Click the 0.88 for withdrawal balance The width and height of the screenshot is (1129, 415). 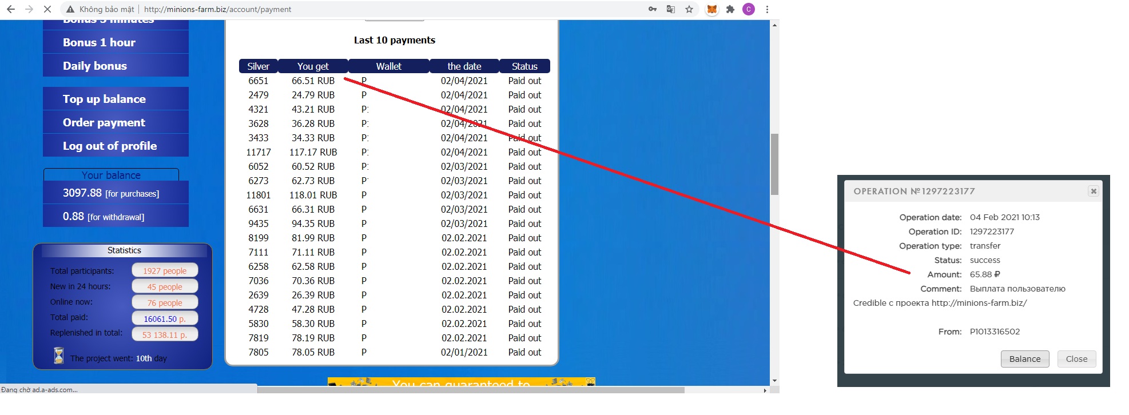116,217
